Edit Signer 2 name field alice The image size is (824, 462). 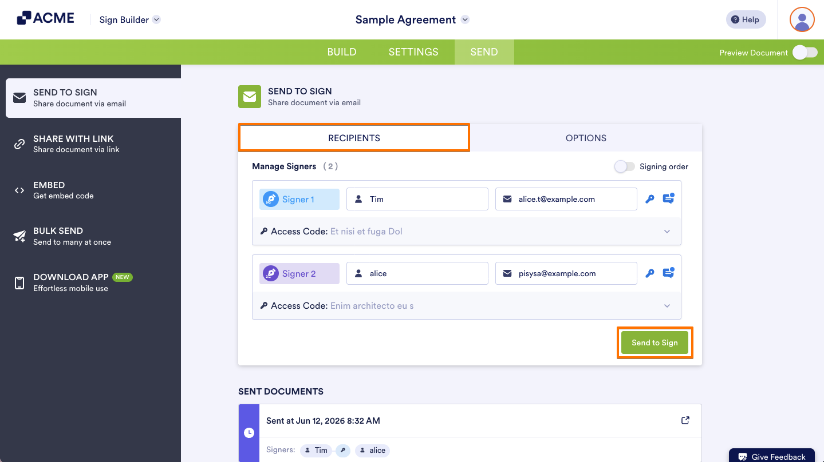click(x=417, y=273)
